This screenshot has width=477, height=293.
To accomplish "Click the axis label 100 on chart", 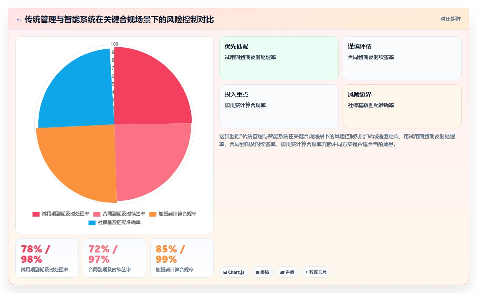I will click(114, 44).
